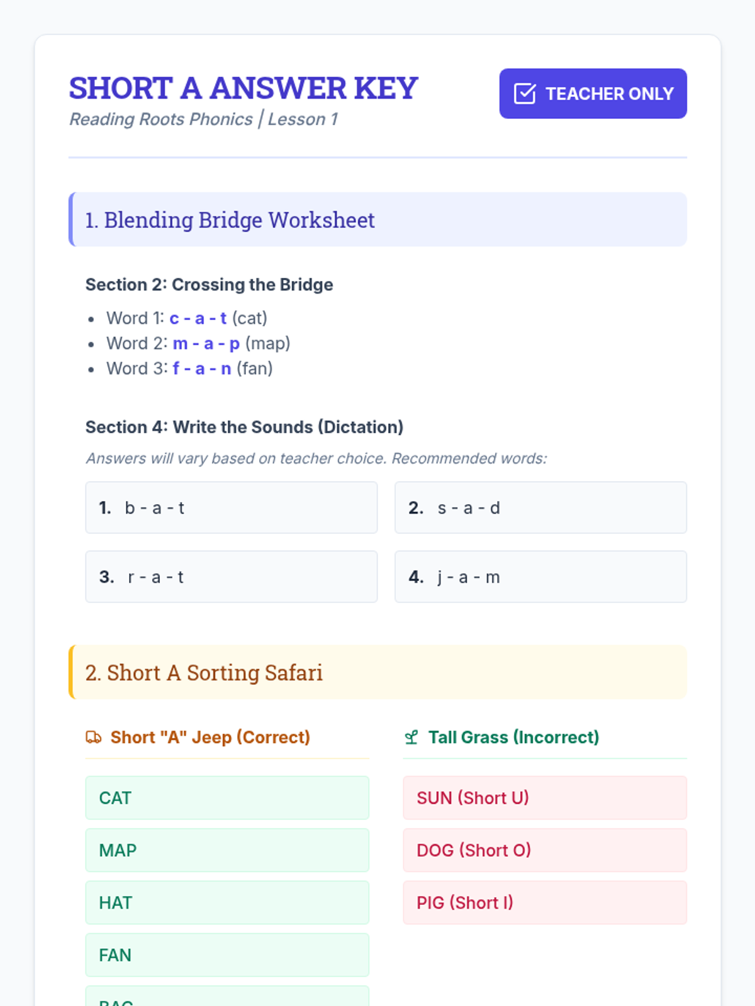755x1006 pixels.
Task: Click the HAT word card
Action: pyautogui.click(x=227, y=903)
